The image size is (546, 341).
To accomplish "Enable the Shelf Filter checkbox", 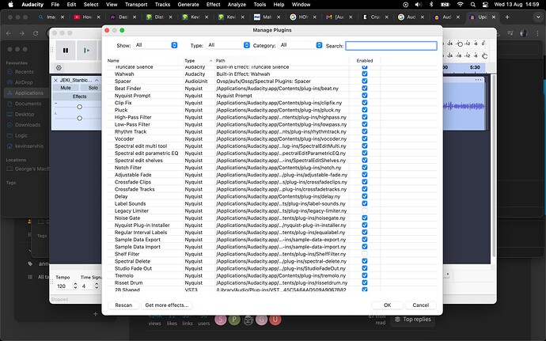I will [365, 254].
